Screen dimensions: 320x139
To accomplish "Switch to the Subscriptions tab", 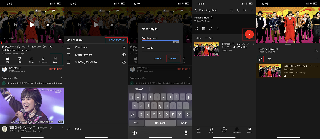I will click(237, 130).
